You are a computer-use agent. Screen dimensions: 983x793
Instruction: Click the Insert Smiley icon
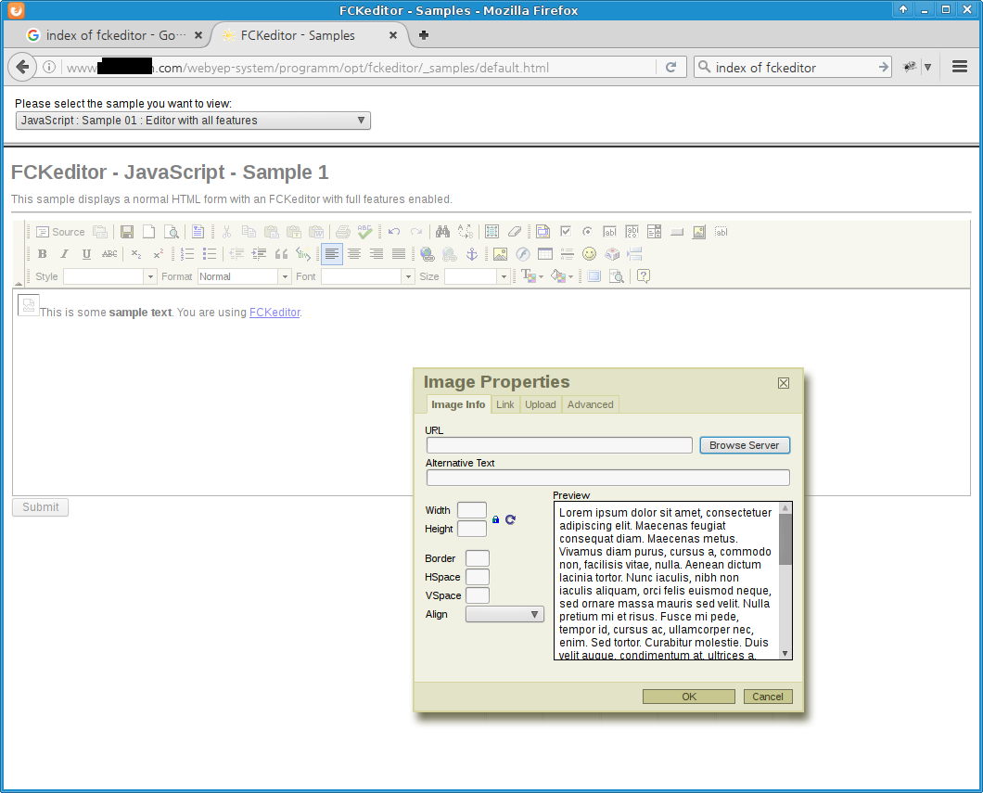pyautogui.click(x=589, y=254)
